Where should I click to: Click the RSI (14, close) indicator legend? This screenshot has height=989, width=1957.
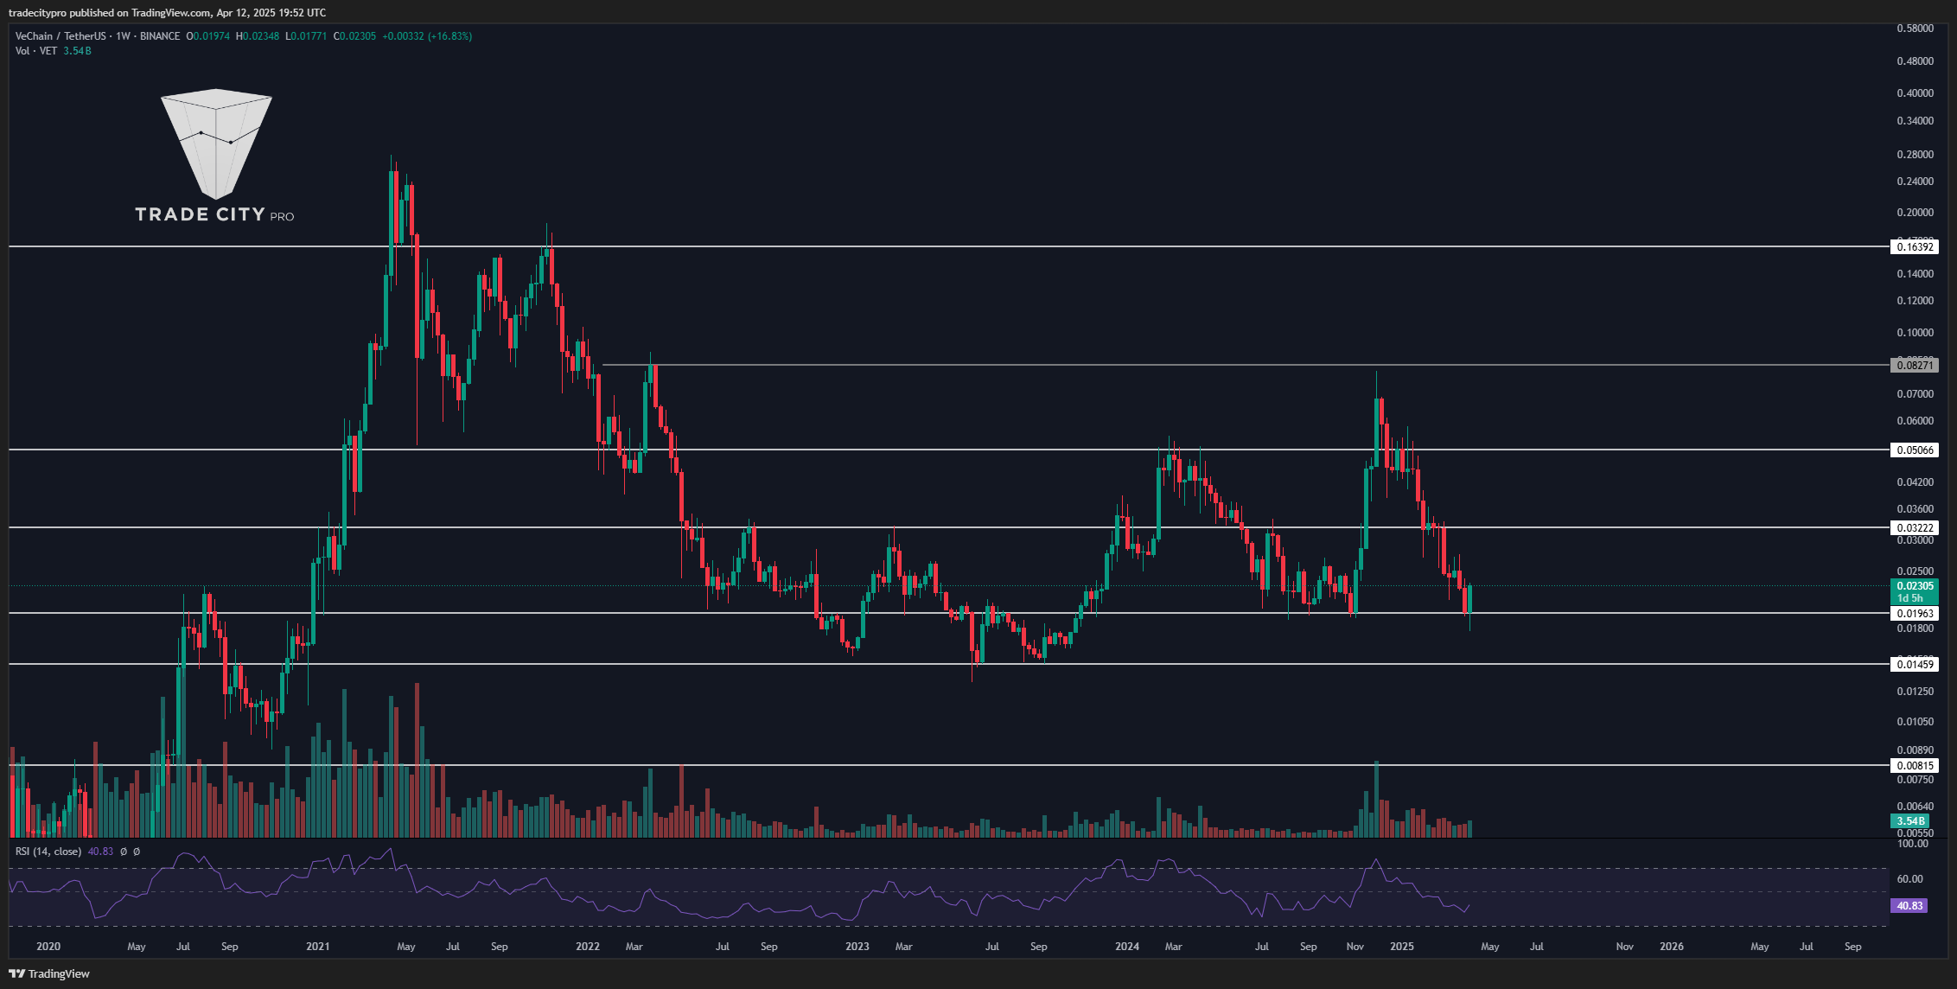[48, 852]
